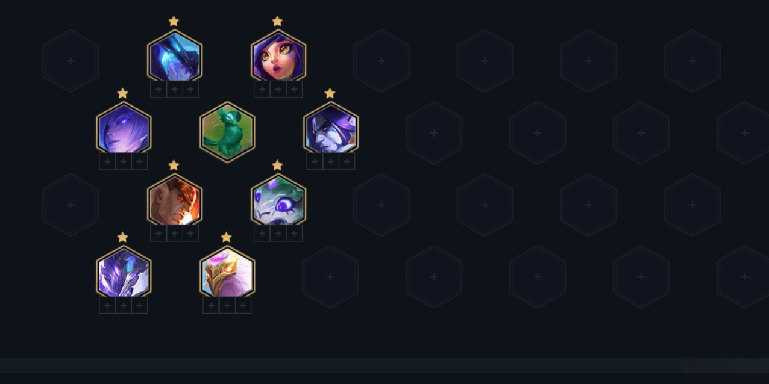Add an item in Sett's first item slot
Screen dimensions: 769x384
pos(159,234)
